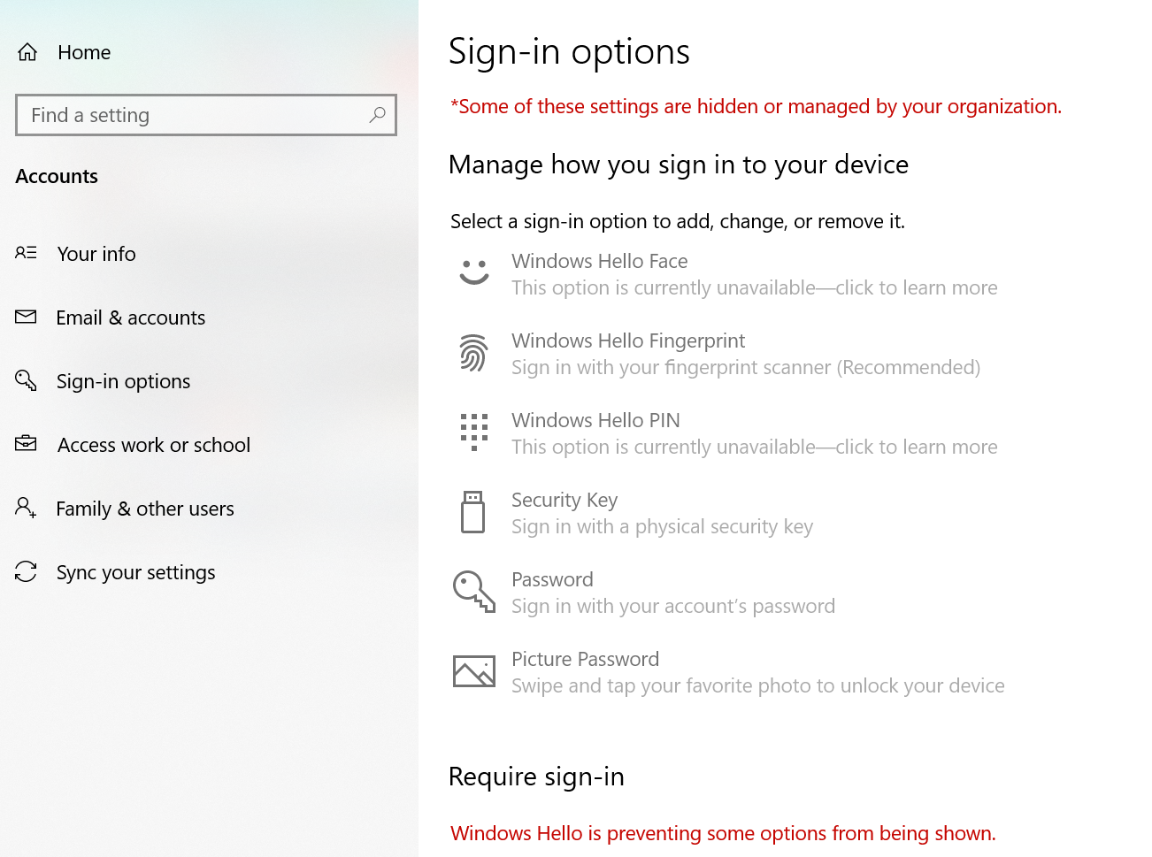
Task: Click learn more for Windows Hello Face
Action: (x=754, y=287)
